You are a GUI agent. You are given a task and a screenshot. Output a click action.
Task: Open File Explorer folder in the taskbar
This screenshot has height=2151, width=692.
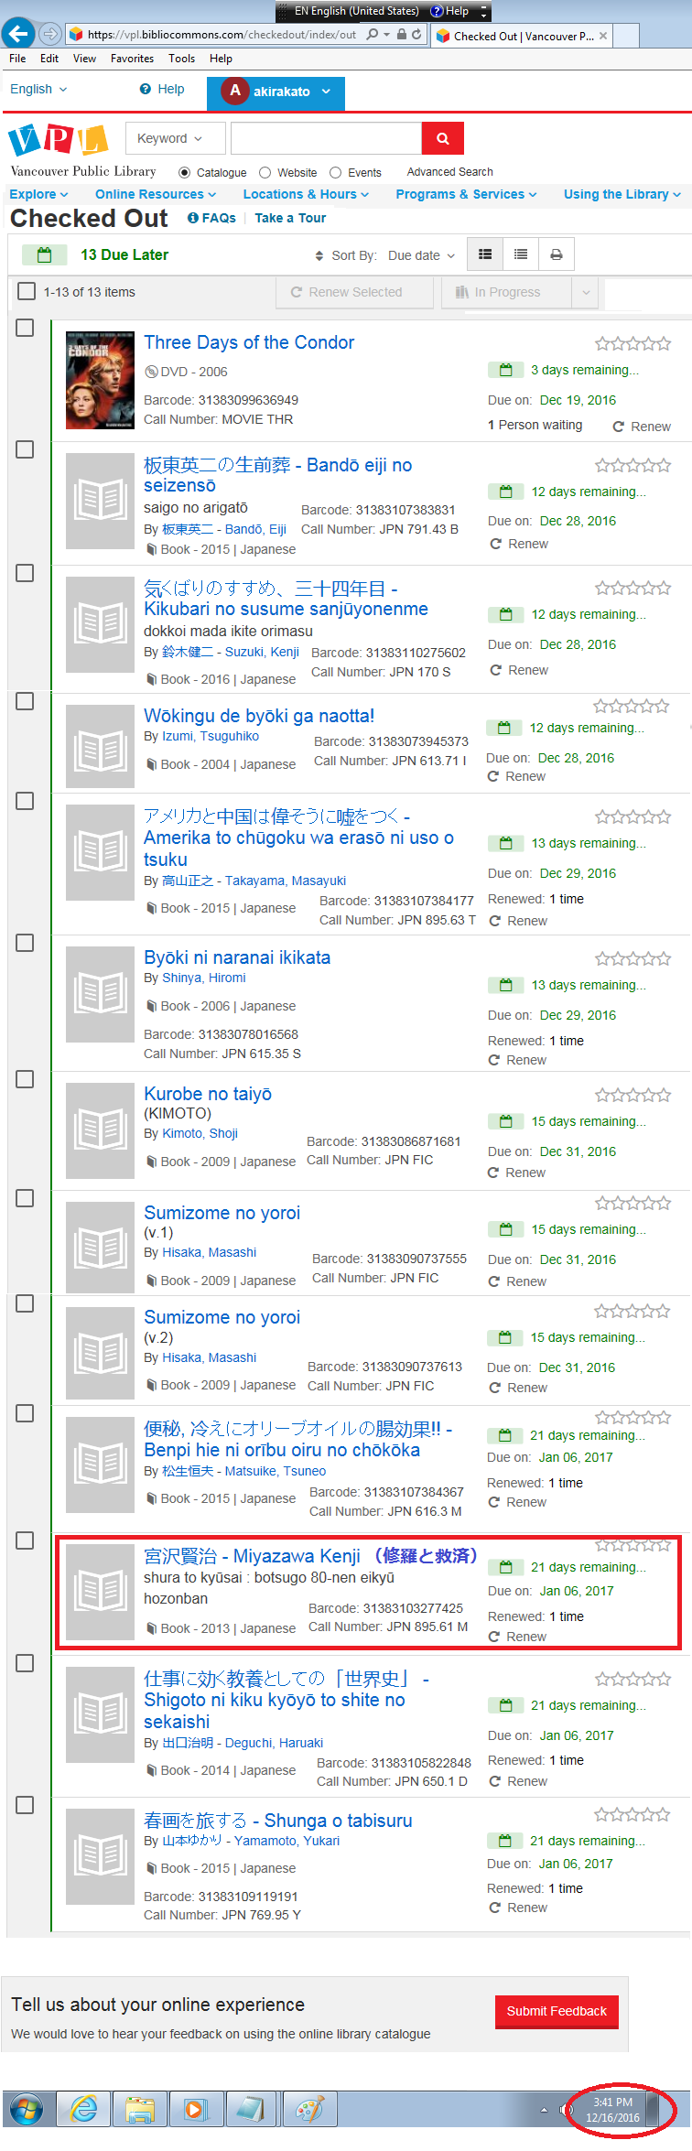(140, 2111)
